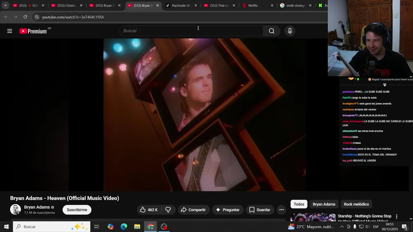Open Microsoft Edge from taskbar
This screenshot has width=413, height=232.
click(x=124, y=227)
